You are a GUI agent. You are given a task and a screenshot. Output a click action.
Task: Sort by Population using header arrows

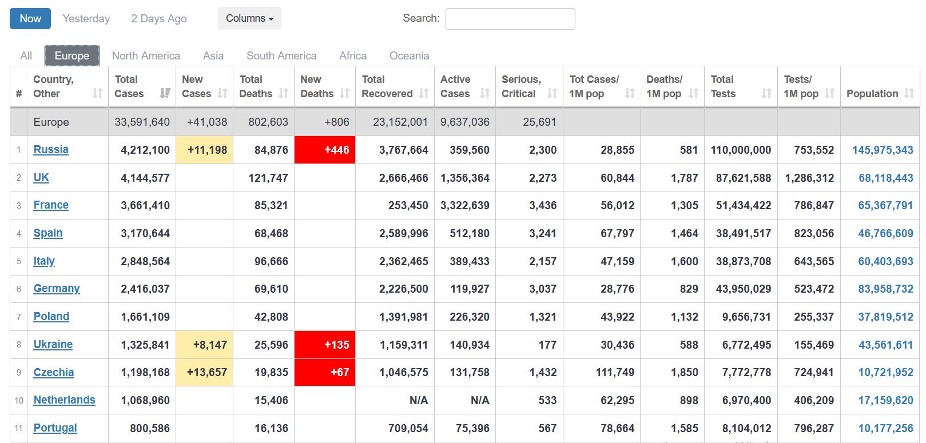pyautogui.click(x=909, y=93)
